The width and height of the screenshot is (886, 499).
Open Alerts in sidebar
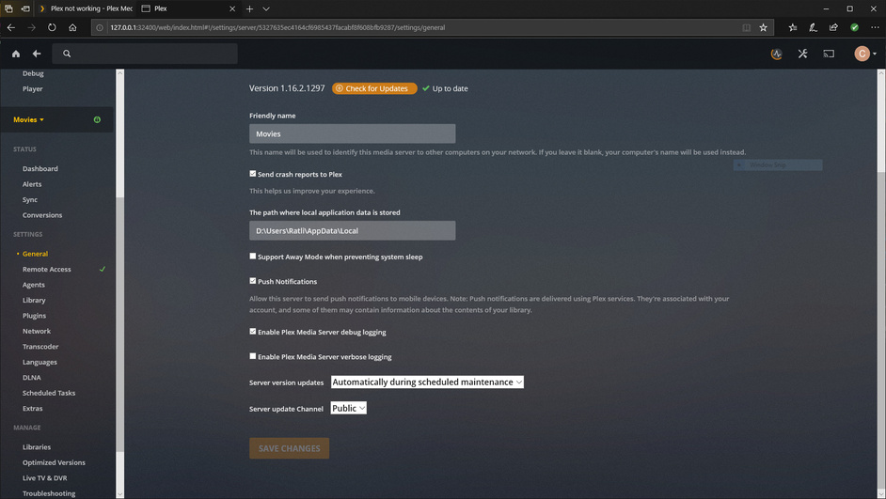point(32,184)
